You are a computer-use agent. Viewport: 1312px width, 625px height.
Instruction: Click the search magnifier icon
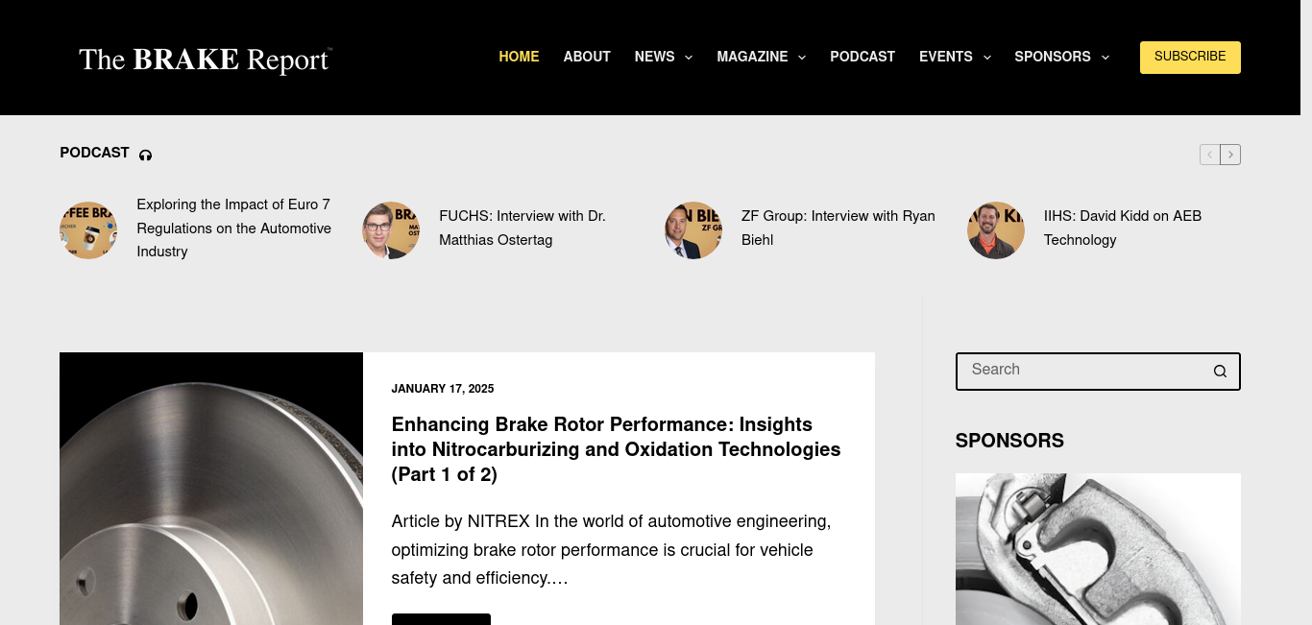point(1220,372)
